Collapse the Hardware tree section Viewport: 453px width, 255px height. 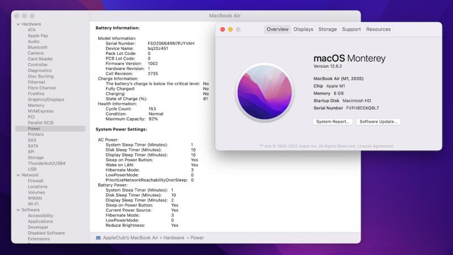[18, 24]
